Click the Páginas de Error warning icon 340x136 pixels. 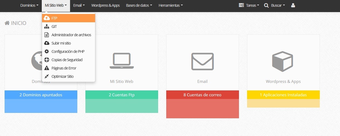point(47,68)
